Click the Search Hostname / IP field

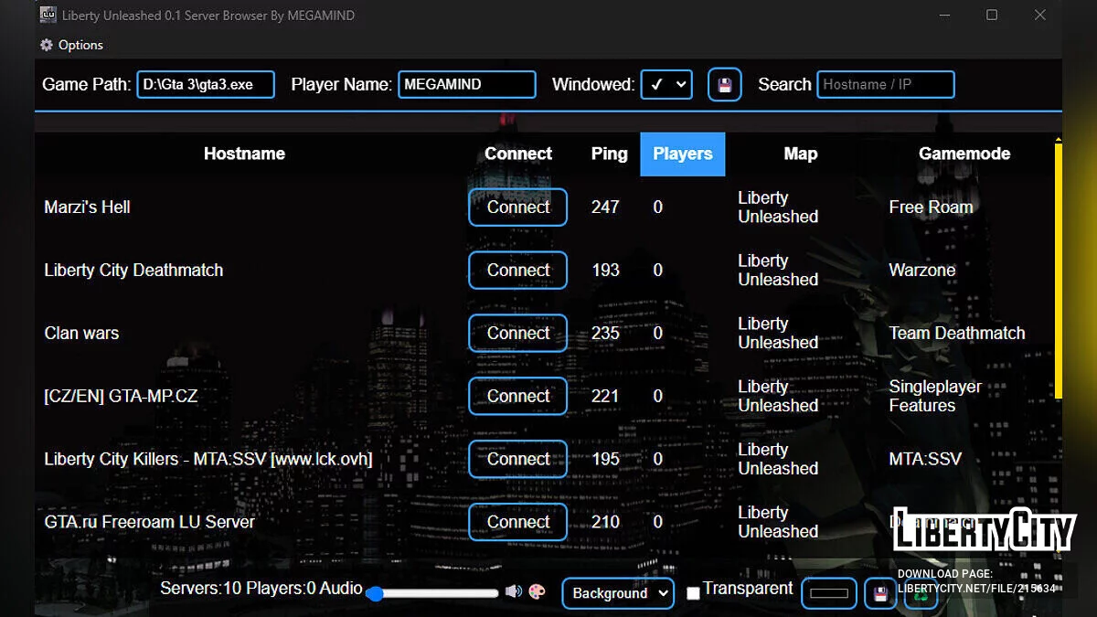point(885,85)
